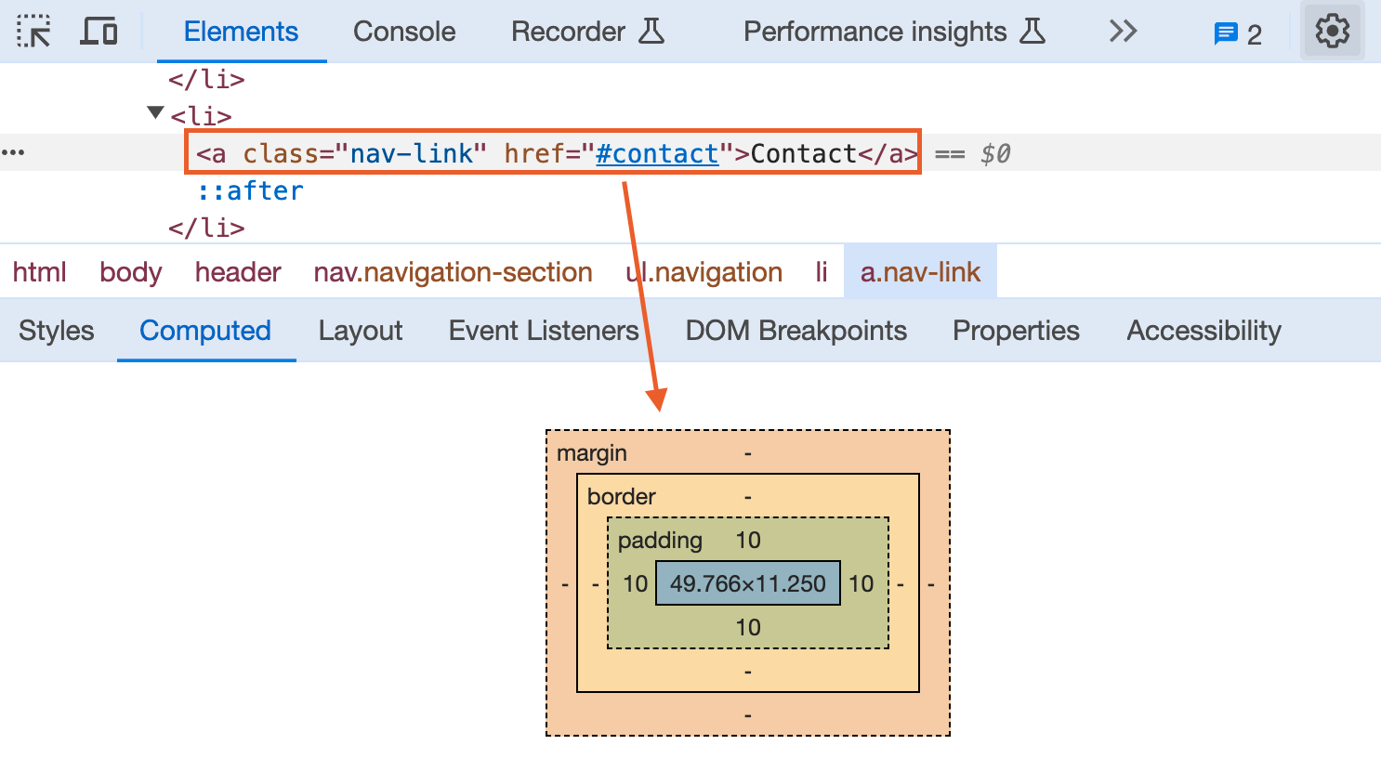Switch to the Console tab
The width and height of the screenshot is (1381, 784).
tap(404, 32)
